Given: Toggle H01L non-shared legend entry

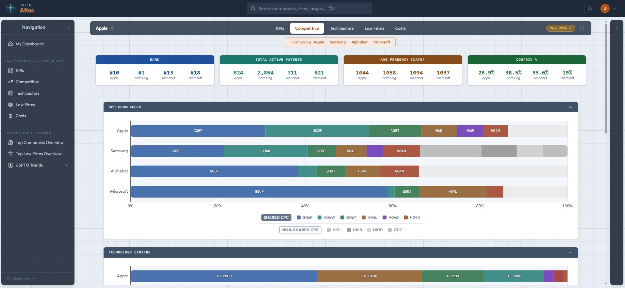Looking at the screenshot, I should (x=334, y=230).
